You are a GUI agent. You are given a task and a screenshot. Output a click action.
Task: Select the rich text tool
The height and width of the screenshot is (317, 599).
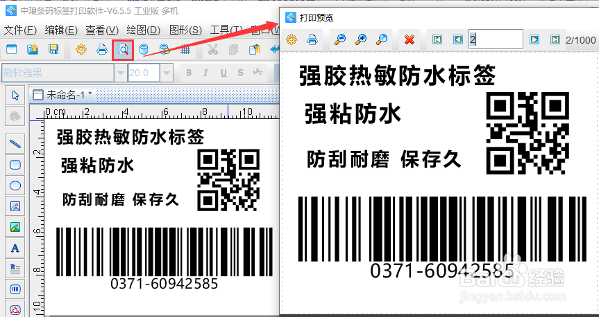point(15,269)
